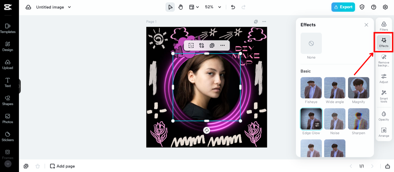Apply the Fisheye effect

[311, 88]
